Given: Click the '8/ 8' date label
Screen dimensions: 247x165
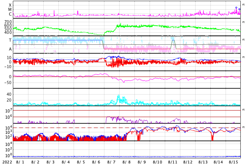Looking at the screenshot, I should coord(127,162).
